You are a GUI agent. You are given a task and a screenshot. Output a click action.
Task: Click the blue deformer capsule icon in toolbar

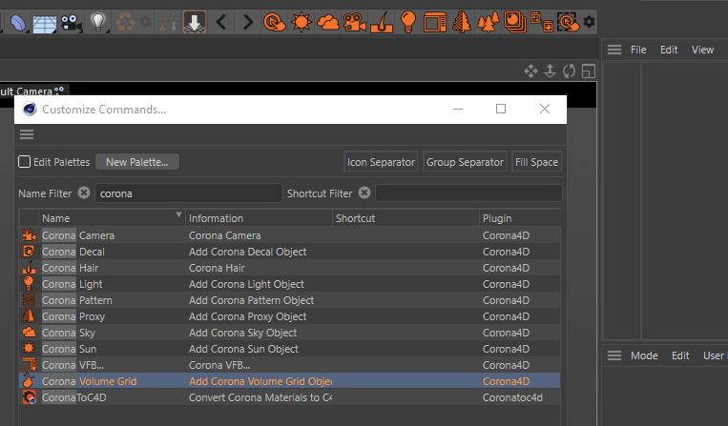18,22
